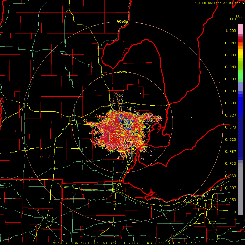Click the 0.893 legend value

(x=231, y=55)
